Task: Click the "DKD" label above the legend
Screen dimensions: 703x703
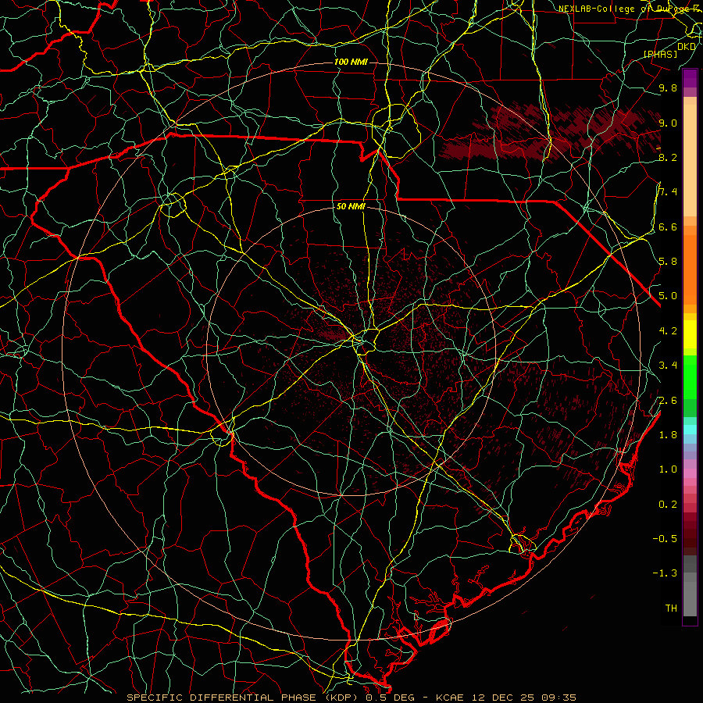Action: pos(687,47)
